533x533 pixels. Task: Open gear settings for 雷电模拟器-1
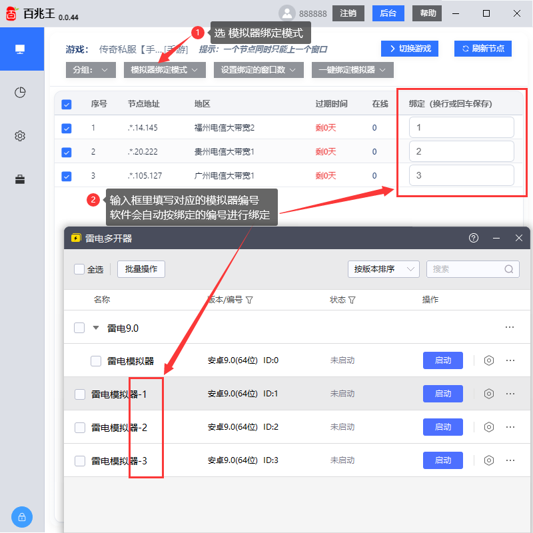coord(488,394)
